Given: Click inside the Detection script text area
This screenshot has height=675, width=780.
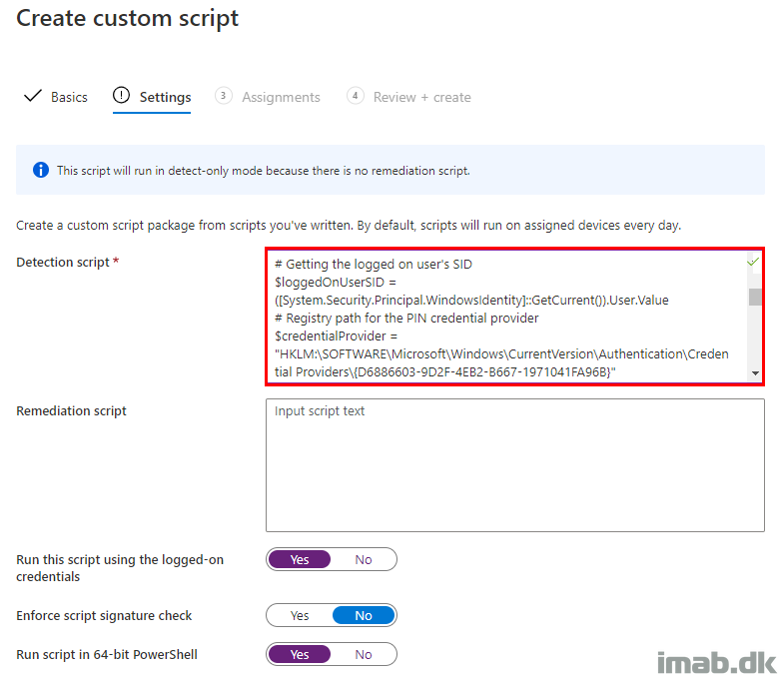Looking at the screenshot, I should click(507, 317).
